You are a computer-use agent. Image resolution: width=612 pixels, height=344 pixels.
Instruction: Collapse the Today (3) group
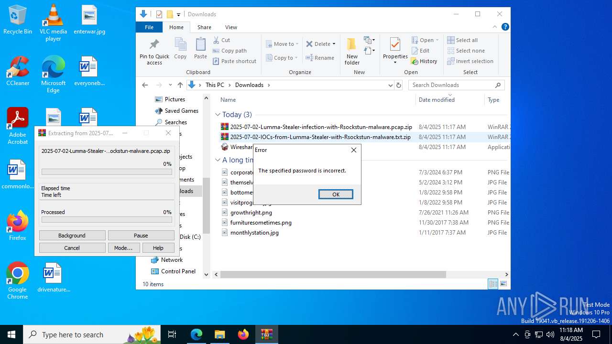pos(218,115)
